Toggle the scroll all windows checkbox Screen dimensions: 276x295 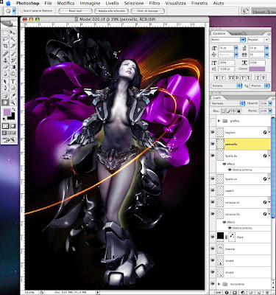click(x=21, y=11)
